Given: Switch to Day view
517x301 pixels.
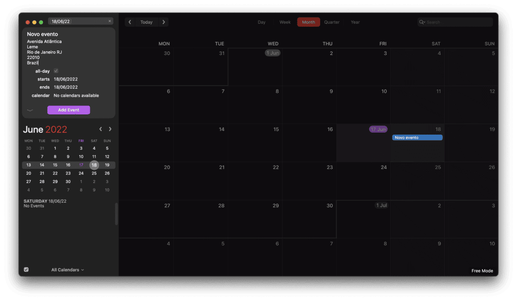Looking at the screenshot, I should tap(262, 22).
